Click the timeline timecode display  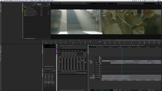(93, 47)
